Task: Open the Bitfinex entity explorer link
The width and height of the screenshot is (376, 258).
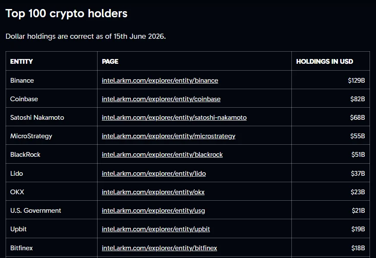Action: [x=159, y=248]
